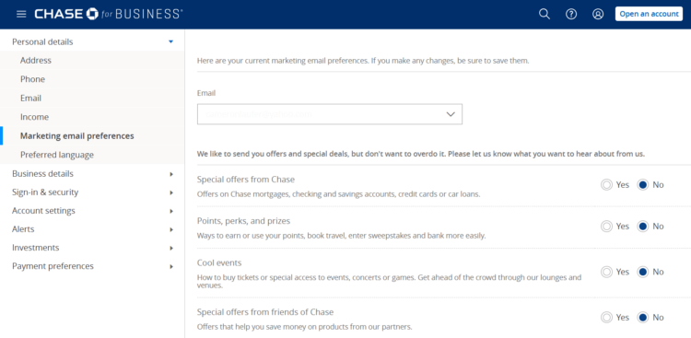Expand the Investments section arrow
691x338 pixels.
pos(171,248)
